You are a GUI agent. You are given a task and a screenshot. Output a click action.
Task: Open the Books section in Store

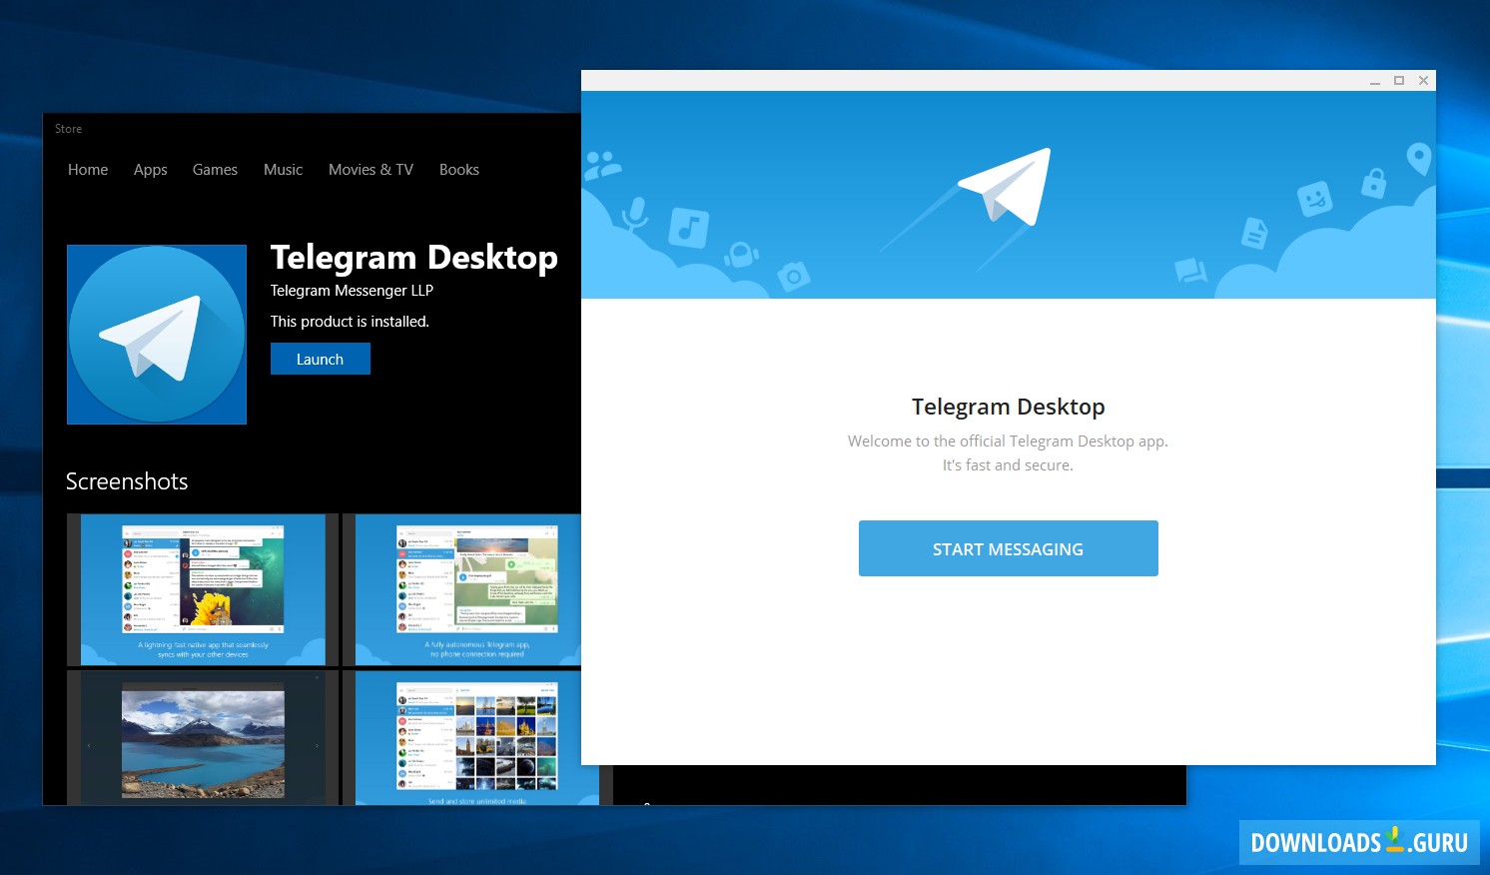(459, 170)
